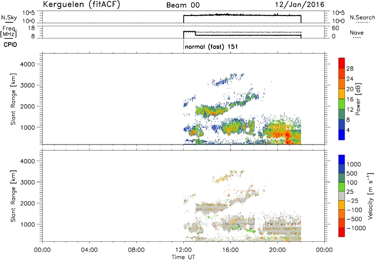Click the '-1000' label on Velocity colorbar
The height and width of the screenshot is (260, 375).
(x=356, y=228)
